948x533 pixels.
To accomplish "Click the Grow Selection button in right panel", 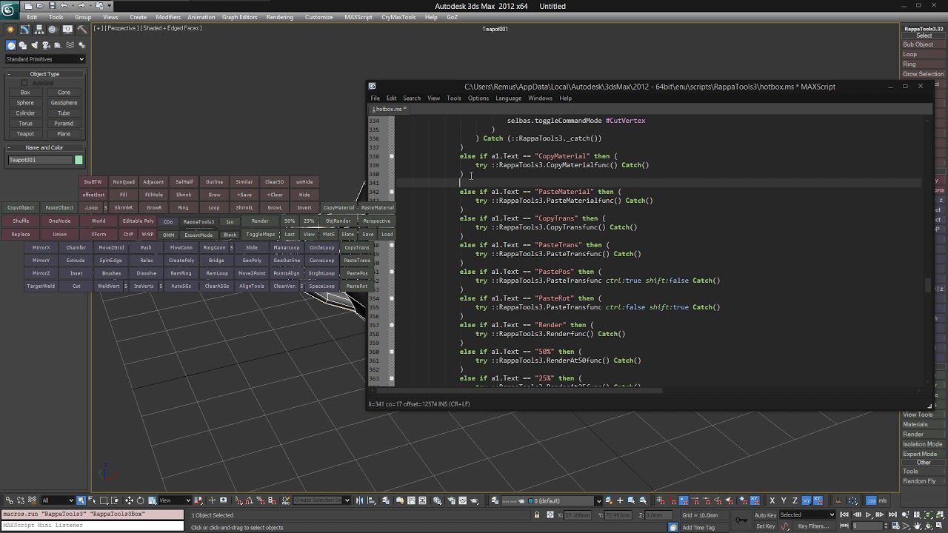I will click(x=923, y=74).
